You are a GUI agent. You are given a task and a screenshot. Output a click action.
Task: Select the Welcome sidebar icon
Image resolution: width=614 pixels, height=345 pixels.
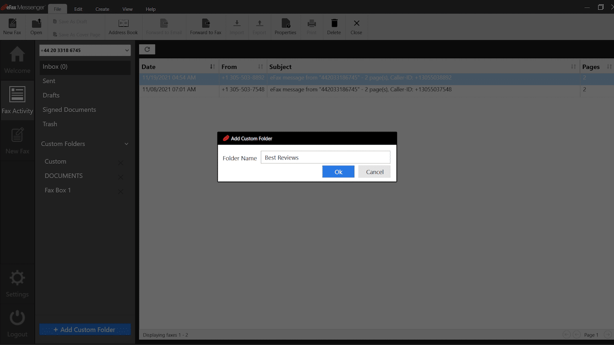(x=17, y=59)
